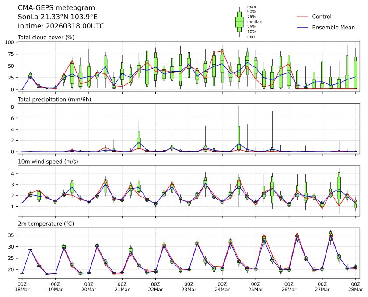Select the Total cloud cover panel title

click(46, 37)
